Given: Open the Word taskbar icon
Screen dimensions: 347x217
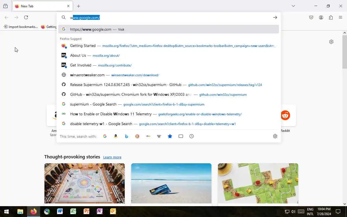Looking at the screenshot, I should pos(60,212).
